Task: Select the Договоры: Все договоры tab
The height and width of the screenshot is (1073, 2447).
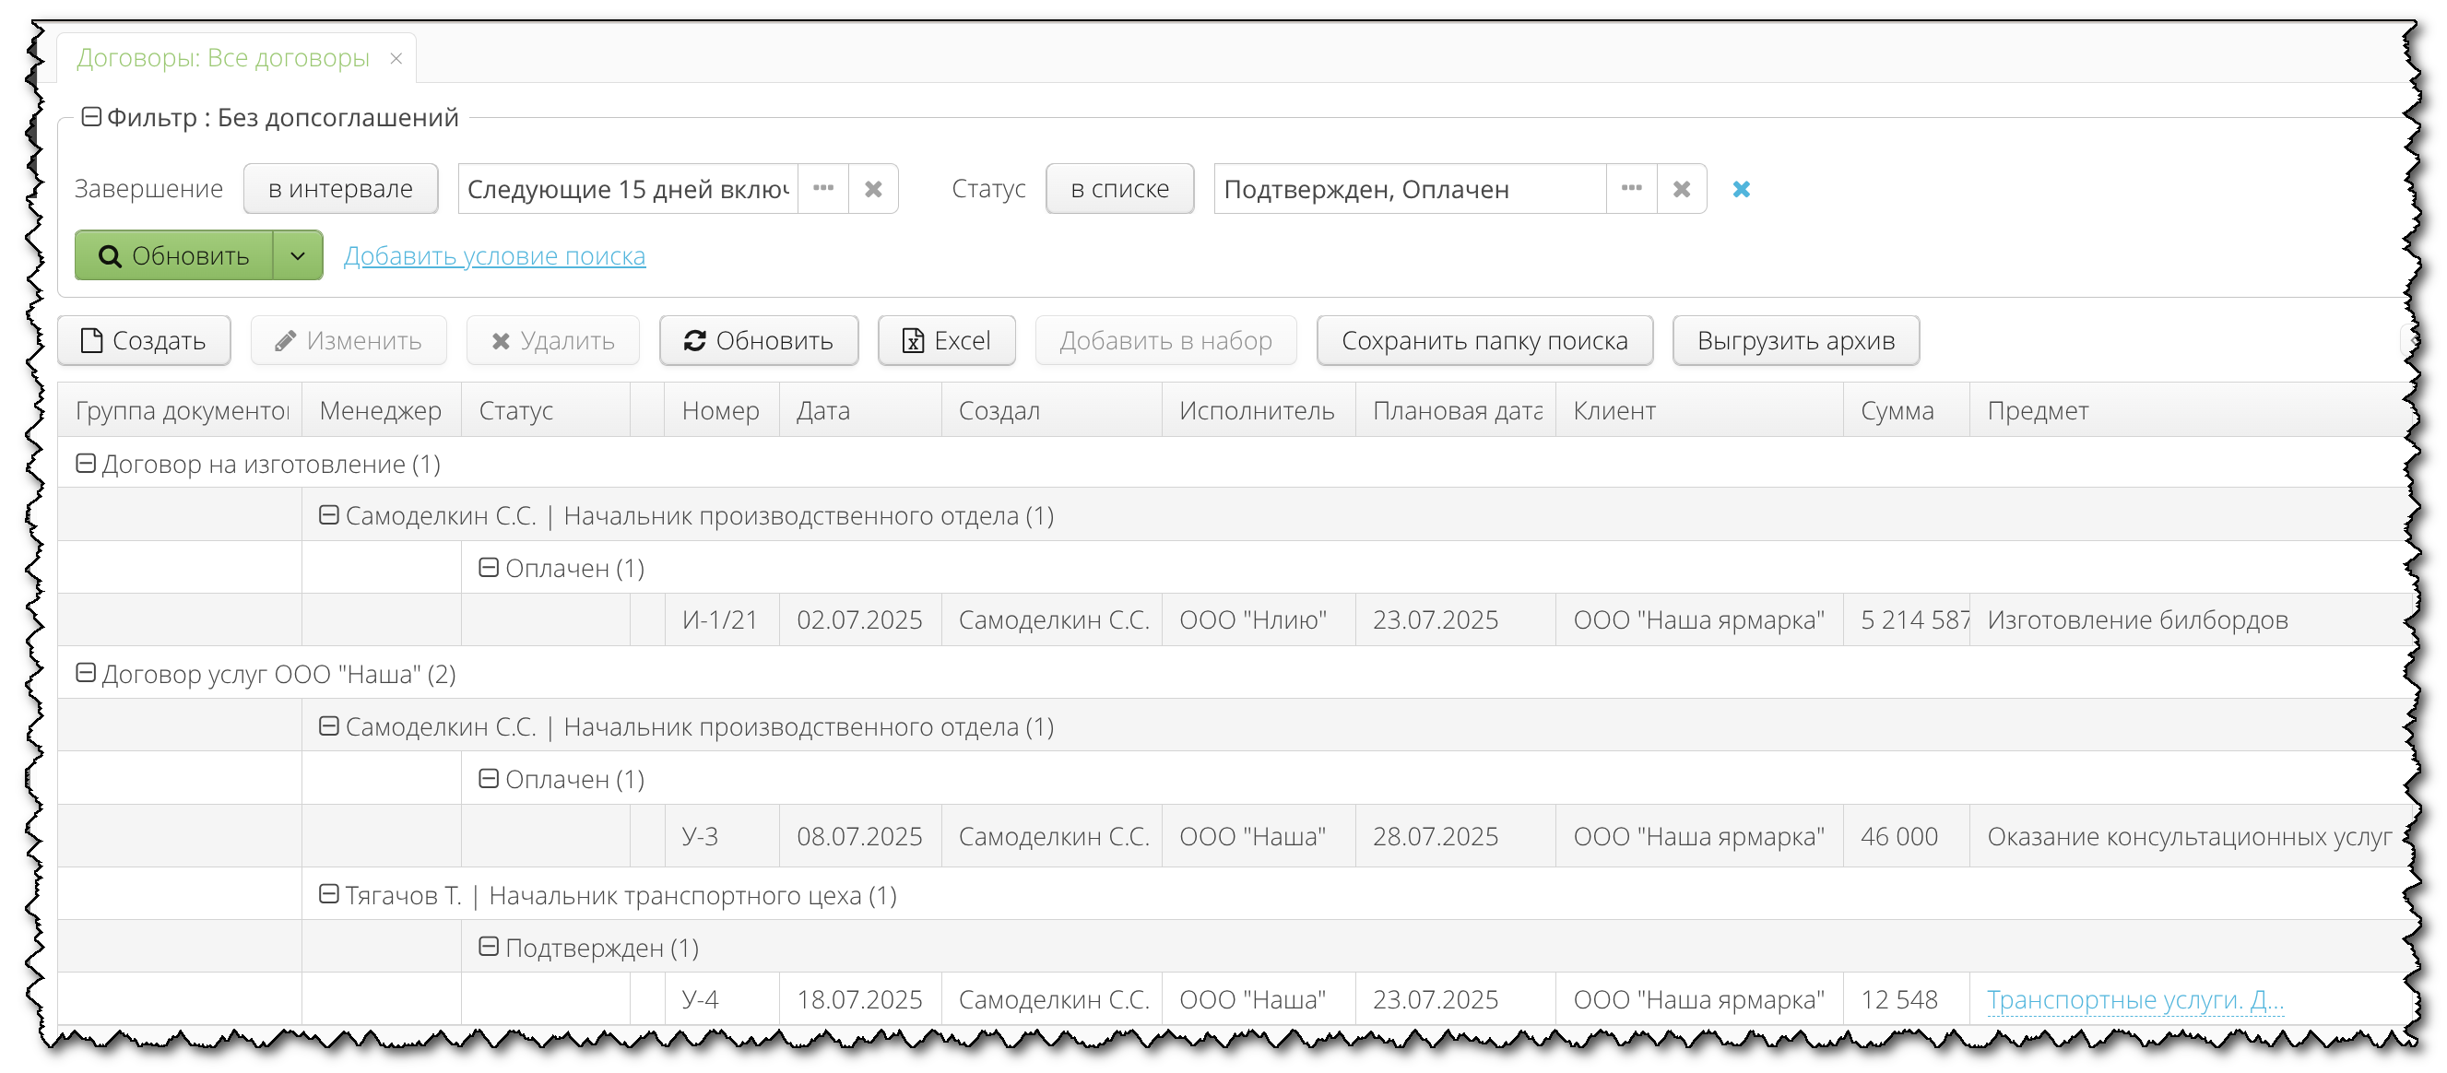Action: (223, 57)
